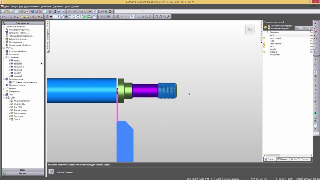Open Постпроцессор tree item
Screen dimensions: 320x180
coord(16,42)
